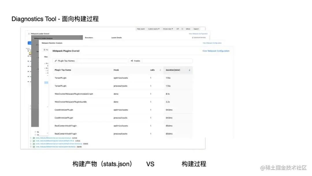Click the Files panel icon in Webpack Resolver Analysis
Screen dimensions: 312x176
tap(44, 49)
